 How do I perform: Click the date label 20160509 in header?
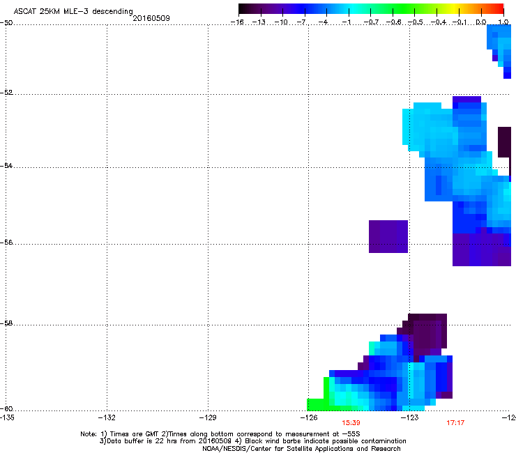(151, 18)
